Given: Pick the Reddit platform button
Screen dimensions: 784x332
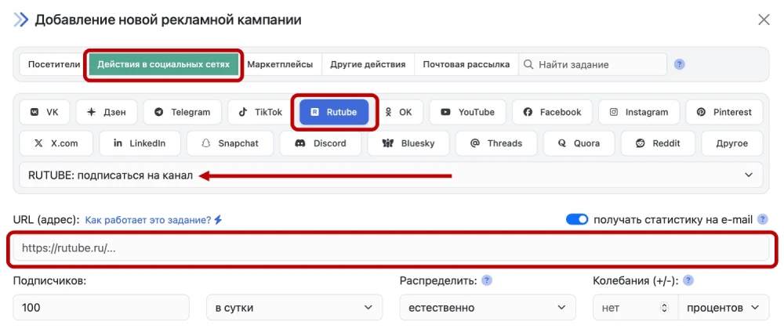Looking at the screenshot, I should 658,143.
